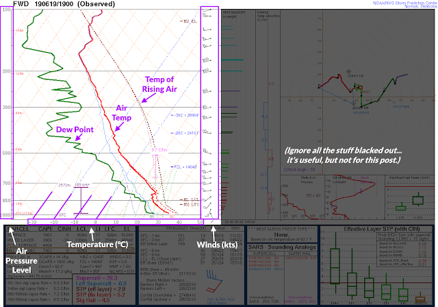Viewport: 438px width, 307px height.
Task: Click the NCAPE = 0.51 value
Action: [x=120, y=271]
